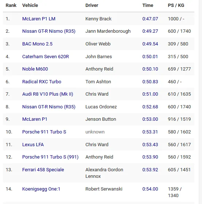Open the Koenigsegg One:1 vehicle link
Screen dimensions: 202x204
[x=41, y=189]
